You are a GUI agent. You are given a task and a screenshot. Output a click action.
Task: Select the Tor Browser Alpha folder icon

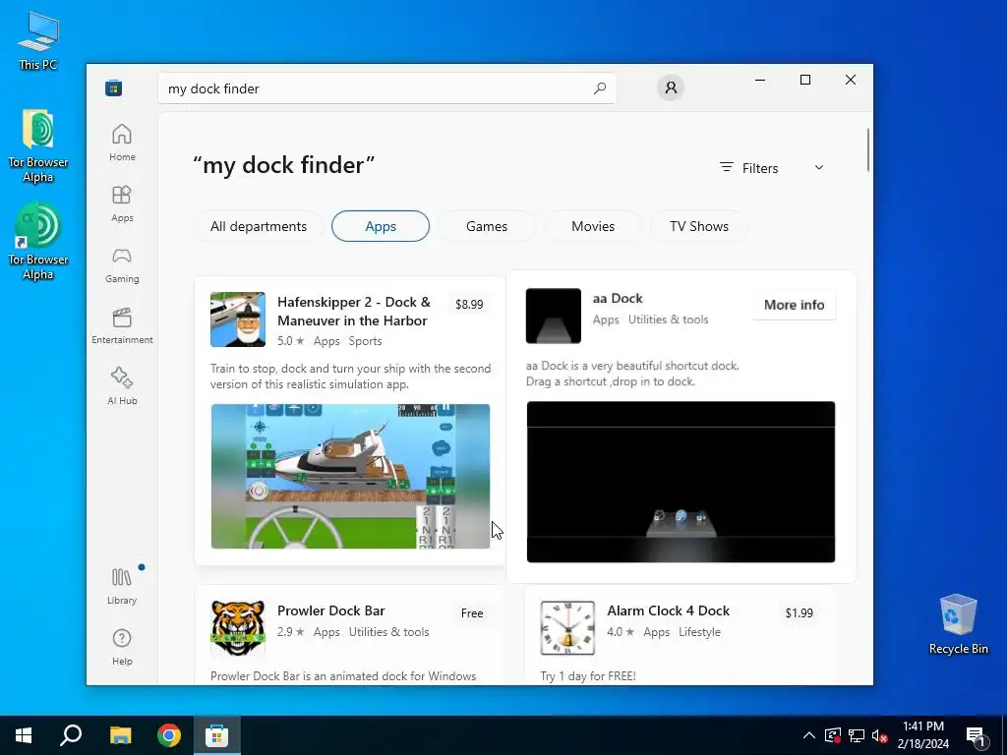[38, 146]
